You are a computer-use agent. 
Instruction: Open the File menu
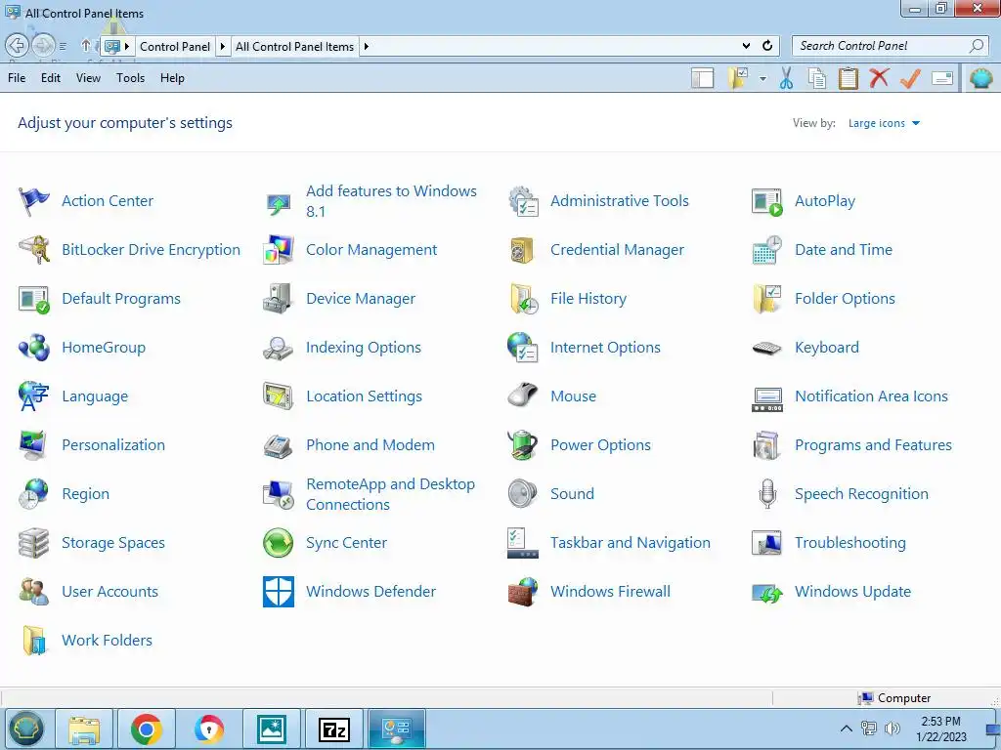pos(17,78)
